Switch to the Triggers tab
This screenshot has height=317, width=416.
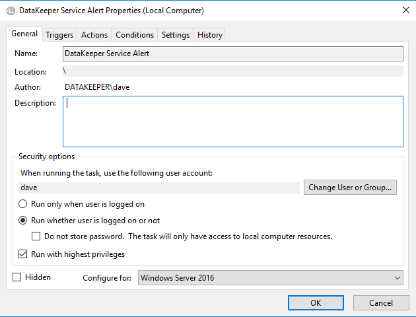[59, 35]
